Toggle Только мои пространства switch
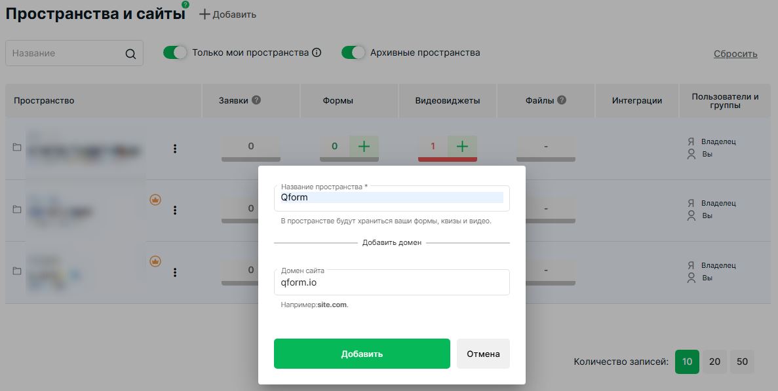778x391 pixels. click(175, 52)
